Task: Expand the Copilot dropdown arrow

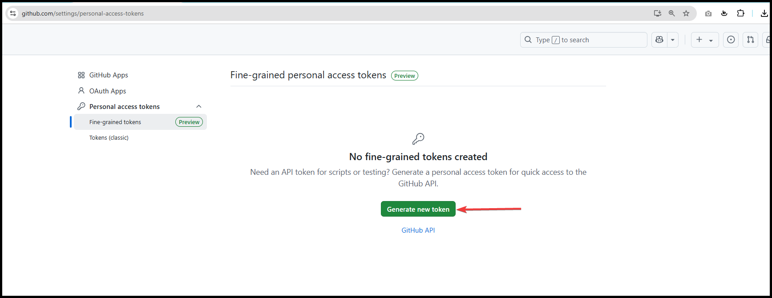Action: (x=673, y=40)
